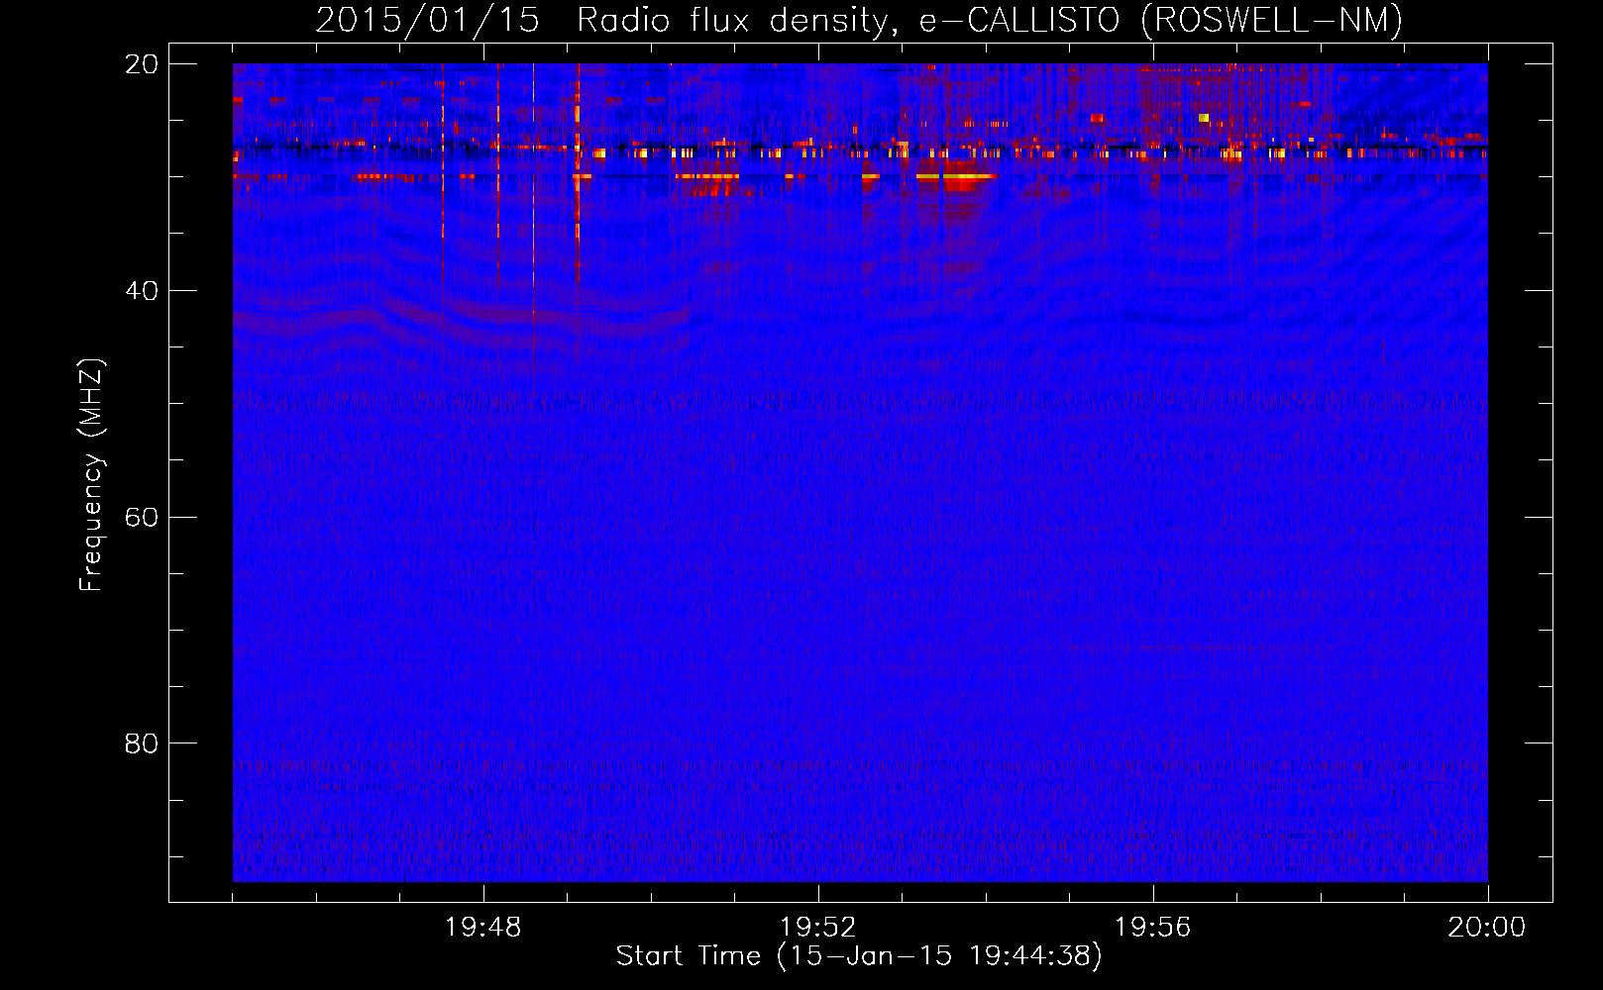Select the 20 frequency tick label
The height and width of the screenshot is (990, 1603).
142,64
